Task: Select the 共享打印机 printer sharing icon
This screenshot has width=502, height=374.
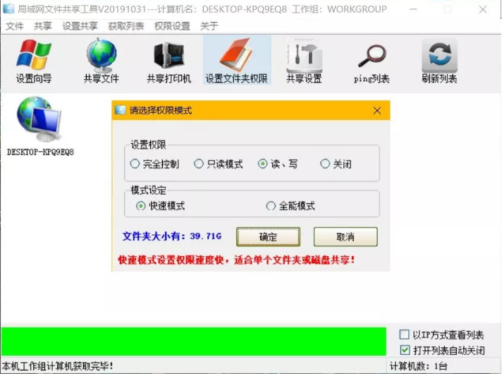Action: pos(169,60)
